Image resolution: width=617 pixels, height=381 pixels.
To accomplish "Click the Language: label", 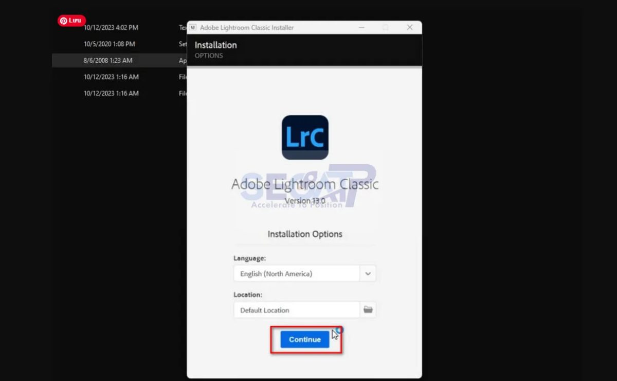I will pyautogui.click(x=250, y=258).
